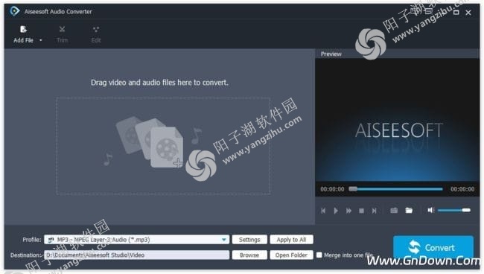Open the snapshot folder icon
This screenshot has height=274, width=484.
[x=409, y=211]
